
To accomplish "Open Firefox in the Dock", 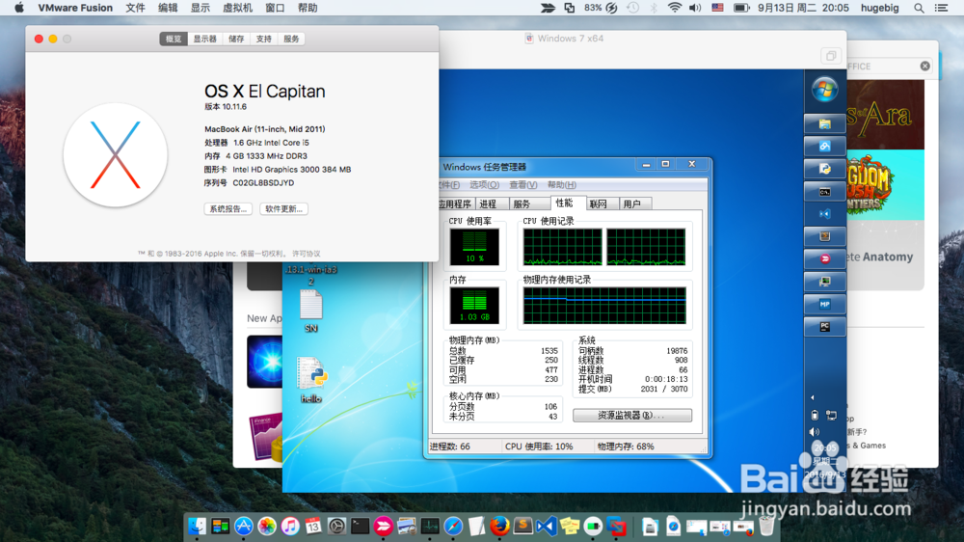I will click(x=499, y=526).
